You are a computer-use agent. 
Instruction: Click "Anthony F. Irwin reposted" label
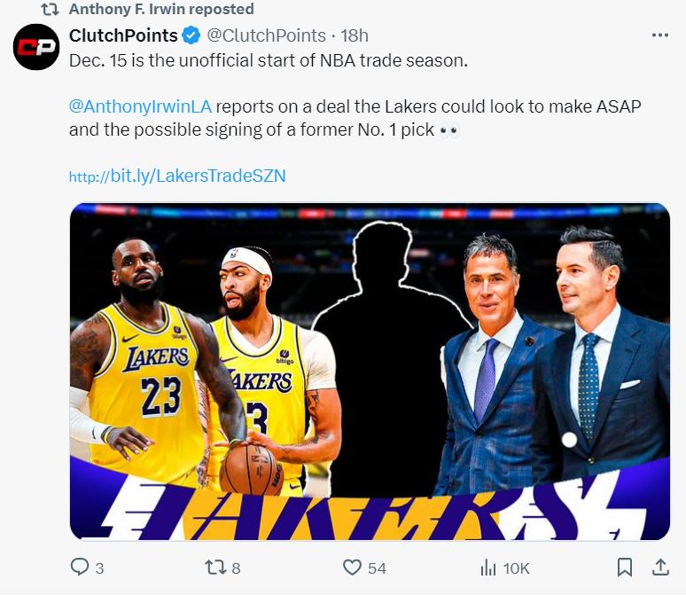click(161, 9)
